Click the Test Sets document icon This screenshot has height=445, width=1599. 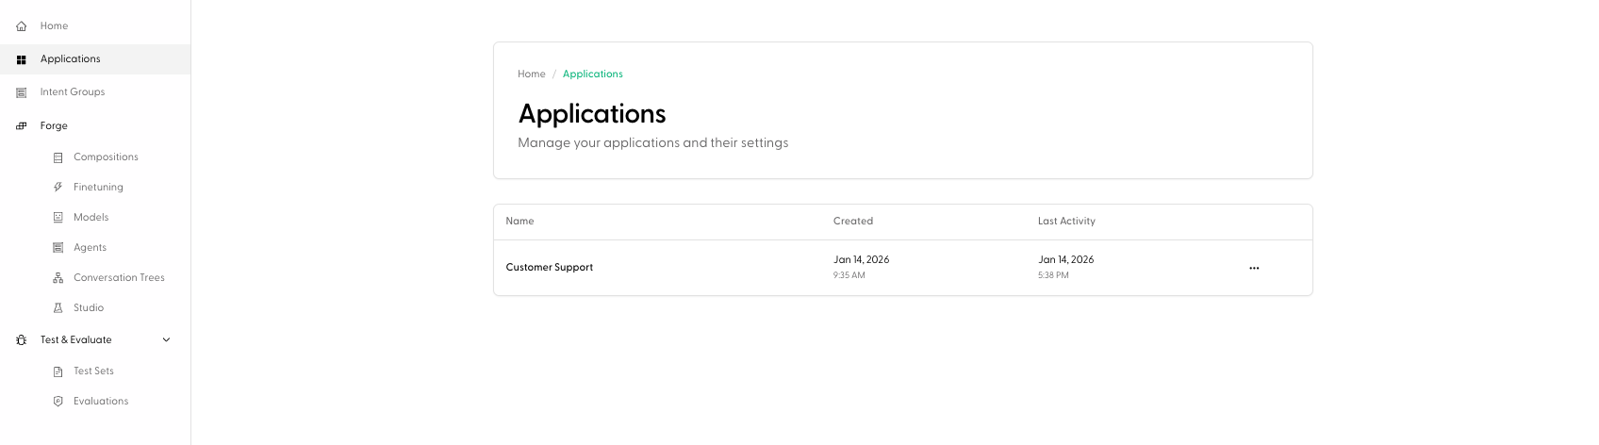(58, 371)
